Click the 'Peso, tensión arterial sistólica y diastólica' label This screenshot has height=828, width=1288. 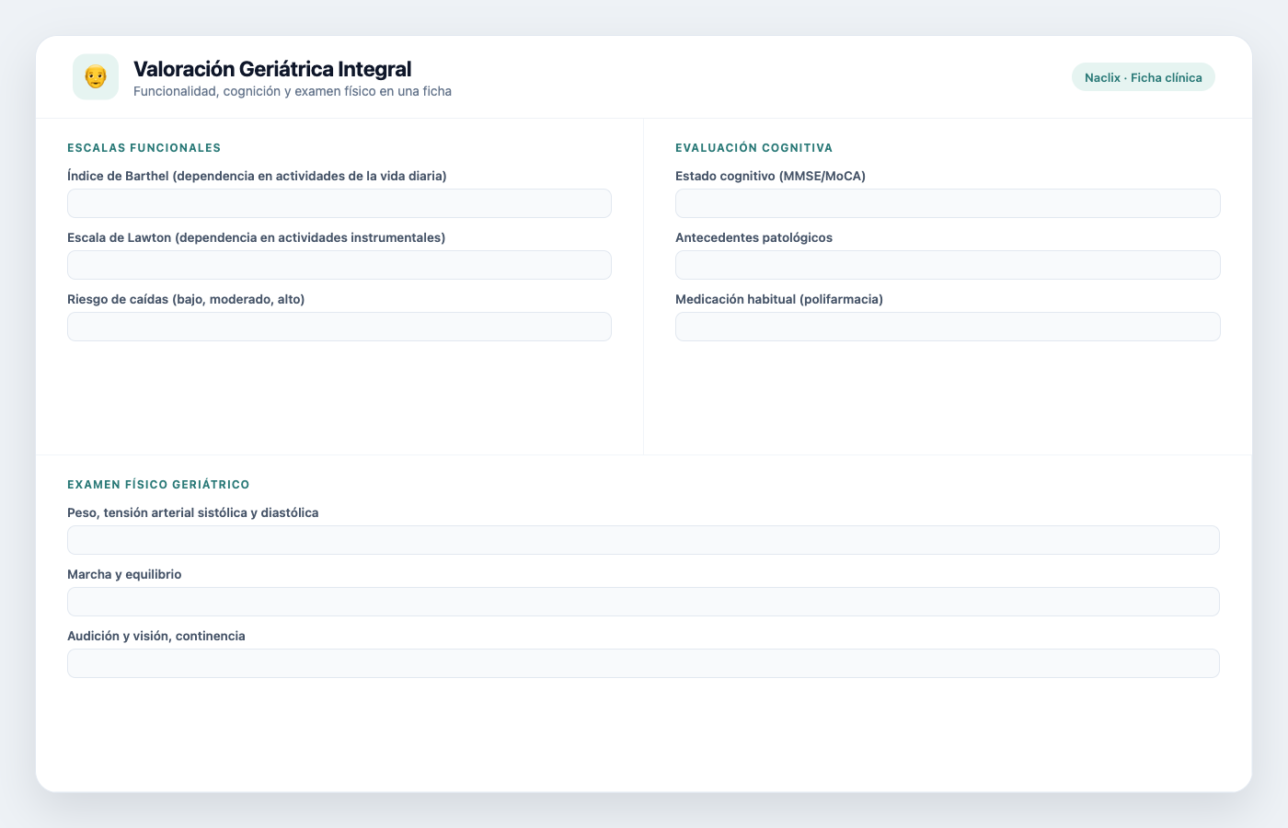pos(193,512)
